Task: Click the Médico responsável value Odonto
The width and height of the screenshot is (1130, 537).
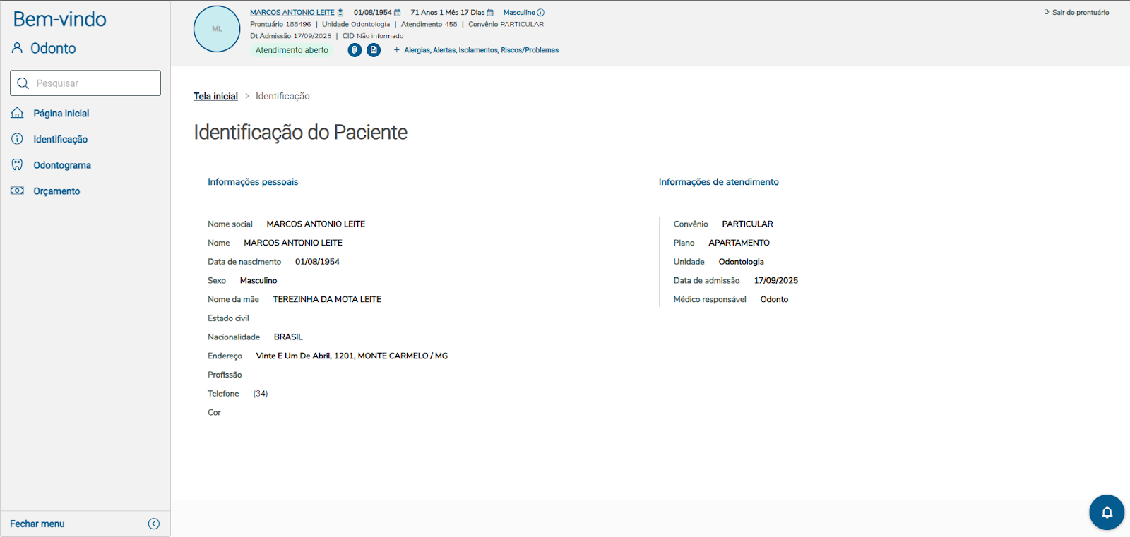Action: coord(774,299)
